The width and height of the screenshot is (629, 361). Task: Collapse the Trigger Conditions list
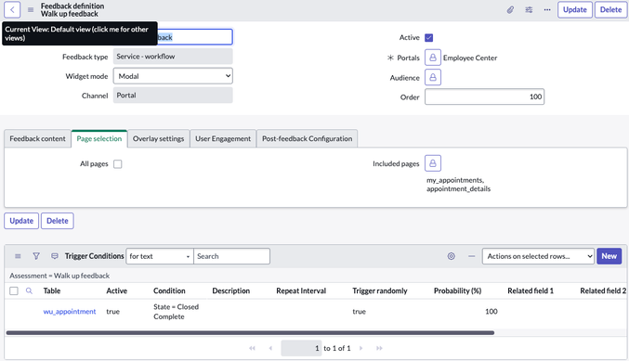pos(472,256)
